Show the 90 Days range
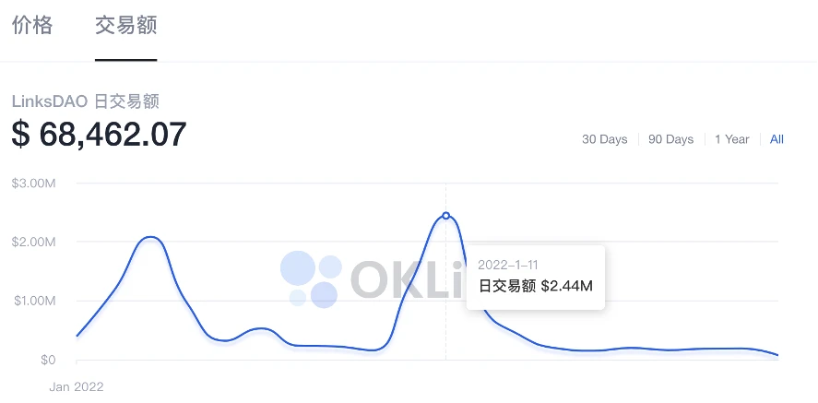 click(x=670, y=139)
